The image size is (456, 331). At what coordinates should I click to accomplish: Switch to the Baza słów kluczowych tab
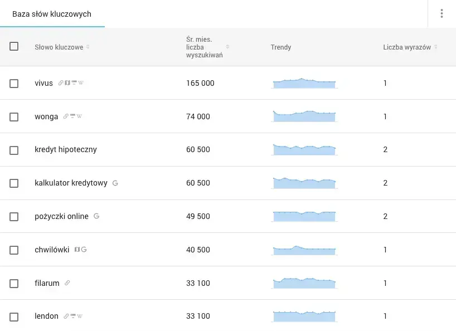coord(52,14)
